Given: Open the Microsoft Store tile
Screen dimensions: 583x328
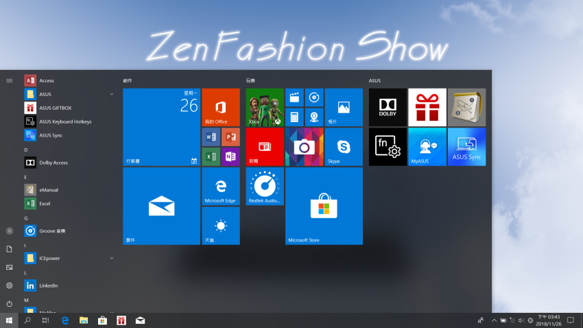Looking at the screenshot, I should 324,206.
